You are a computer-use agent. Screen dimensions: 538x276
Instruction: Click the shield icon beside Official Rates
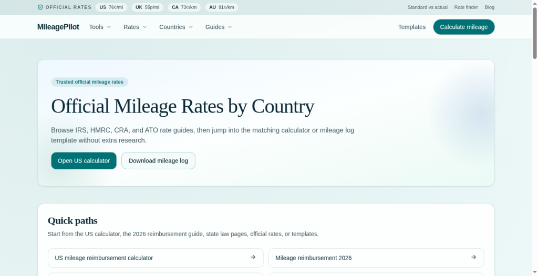pos(40,7)
